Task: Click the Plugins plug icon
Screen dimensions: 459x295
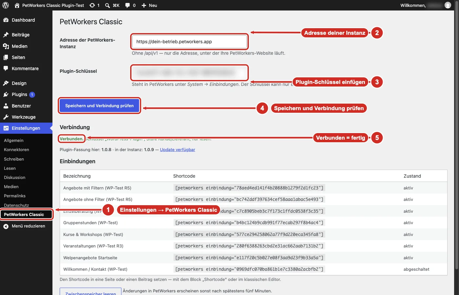Action: point(6,94)
